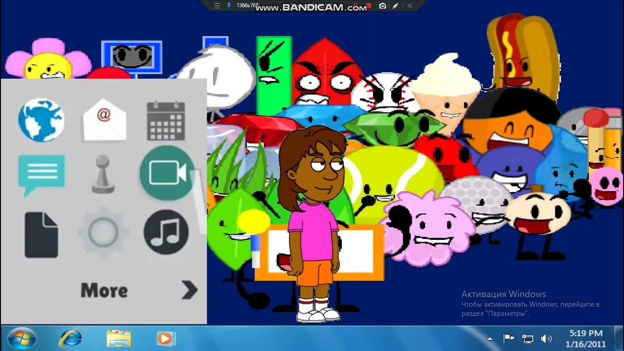Screen dimensions: 624x351
Task: Click the volume speaker tray icon
Action: 546,338
